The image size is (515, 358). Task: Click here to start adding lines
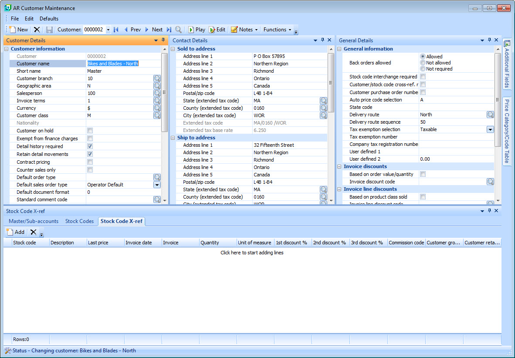click(x=252, y=253)
